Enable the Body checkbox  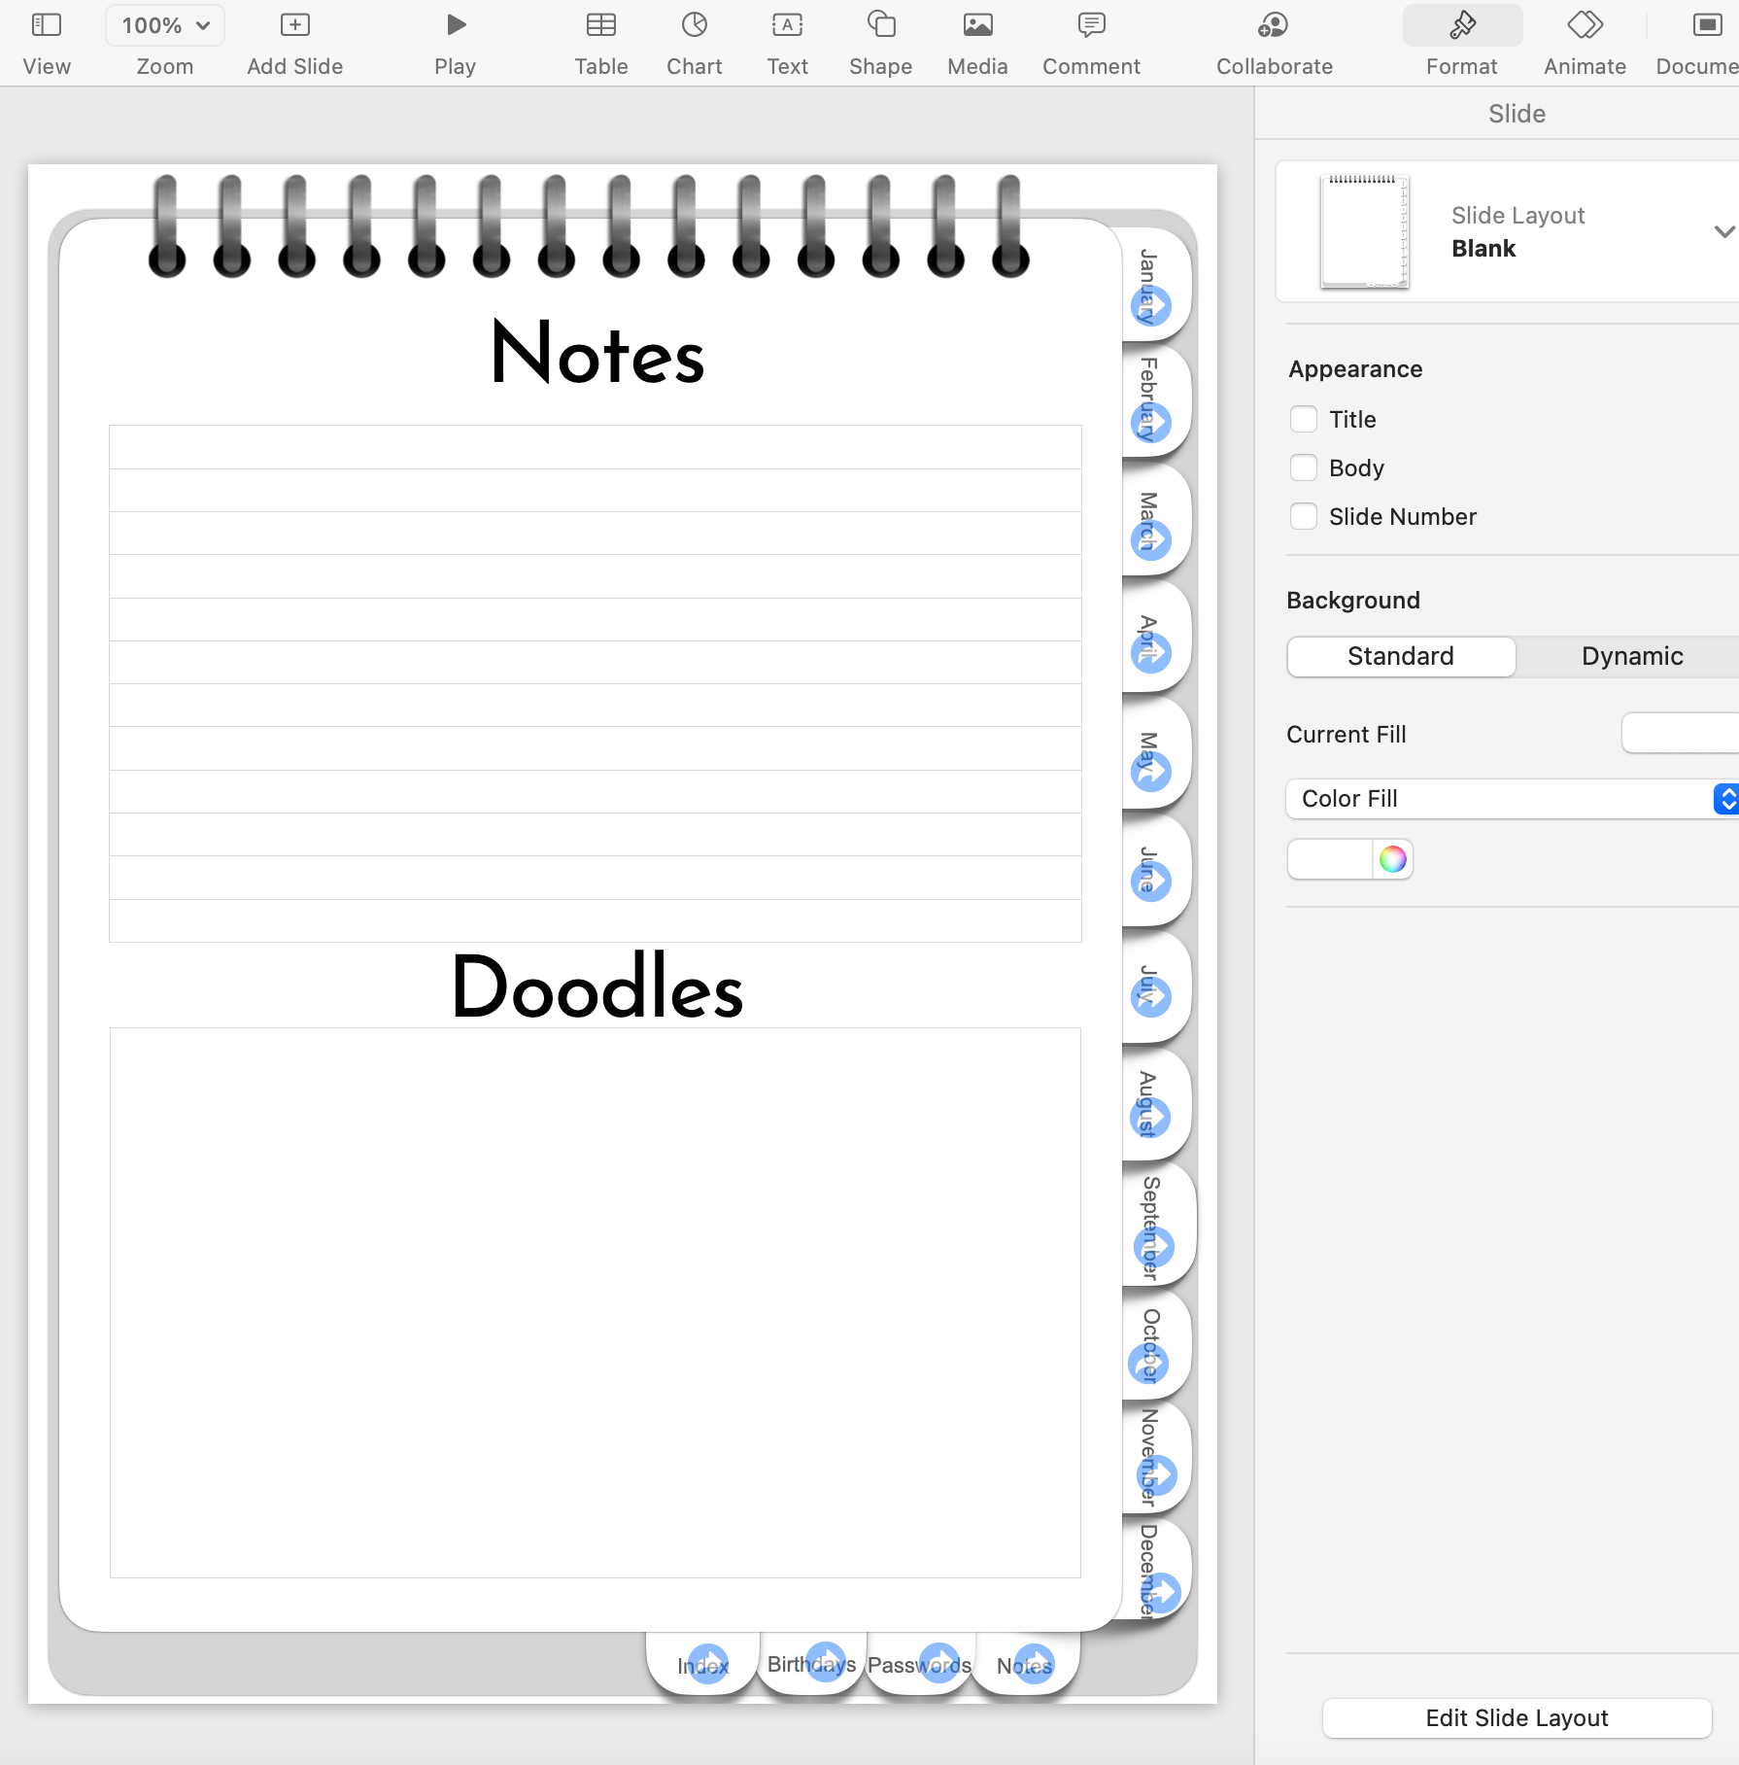1304,467
